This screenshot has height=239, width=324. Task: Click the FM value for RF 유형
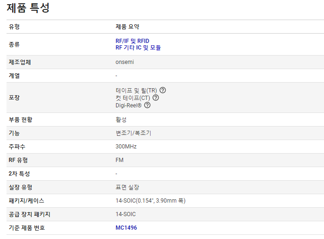[119, 160]
